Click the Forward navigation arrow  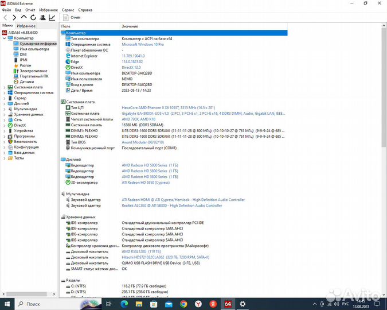pyautogui.click(x=14, y=18)
